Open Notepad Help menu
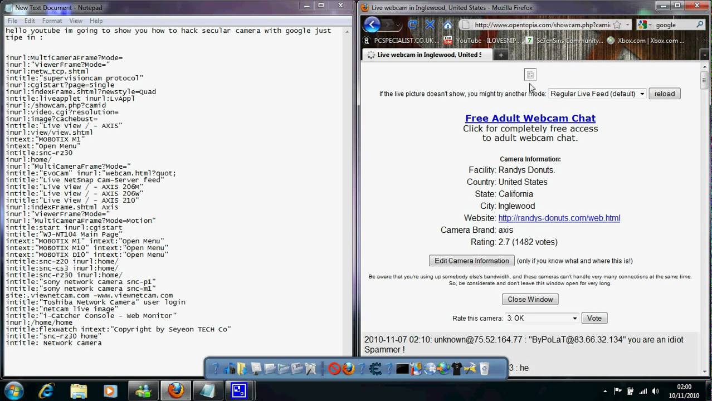 click(x=96, y=21)
